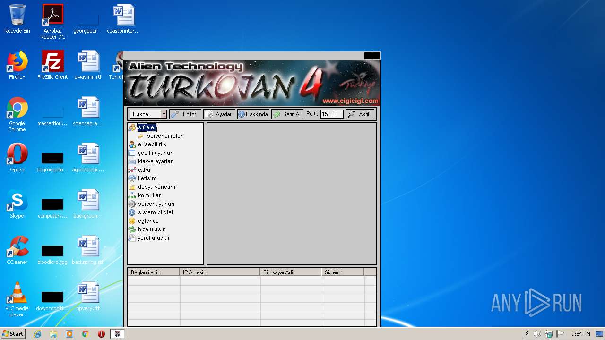The height and width of the screenshot is (340, 605).
Task: Click the iletisim antenna icon
Action: [x=132, y=178]
